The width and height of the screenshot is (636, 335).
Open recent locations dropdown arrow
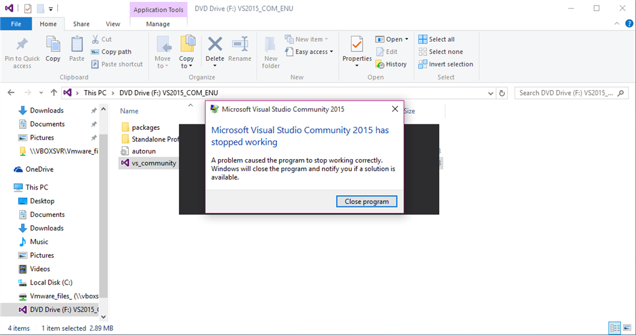tap(41, 93)
